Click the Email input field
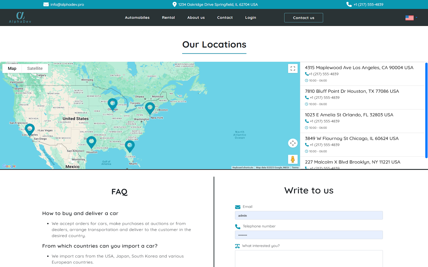Image resolution: width=428 pixels, height=267 pixels. [x=309, y=215]
